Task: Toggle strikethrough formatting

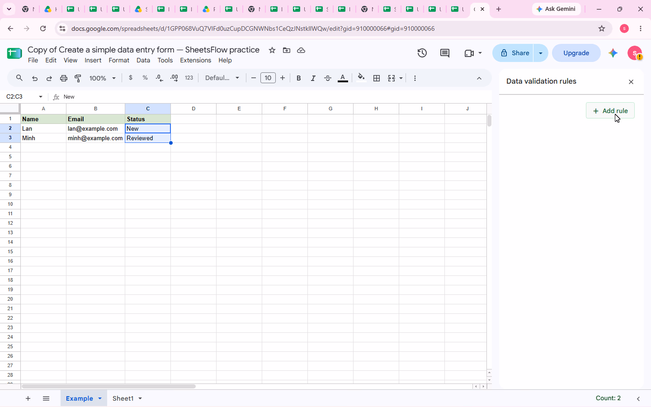Action: pyautogui.click(x=328, y=78)
